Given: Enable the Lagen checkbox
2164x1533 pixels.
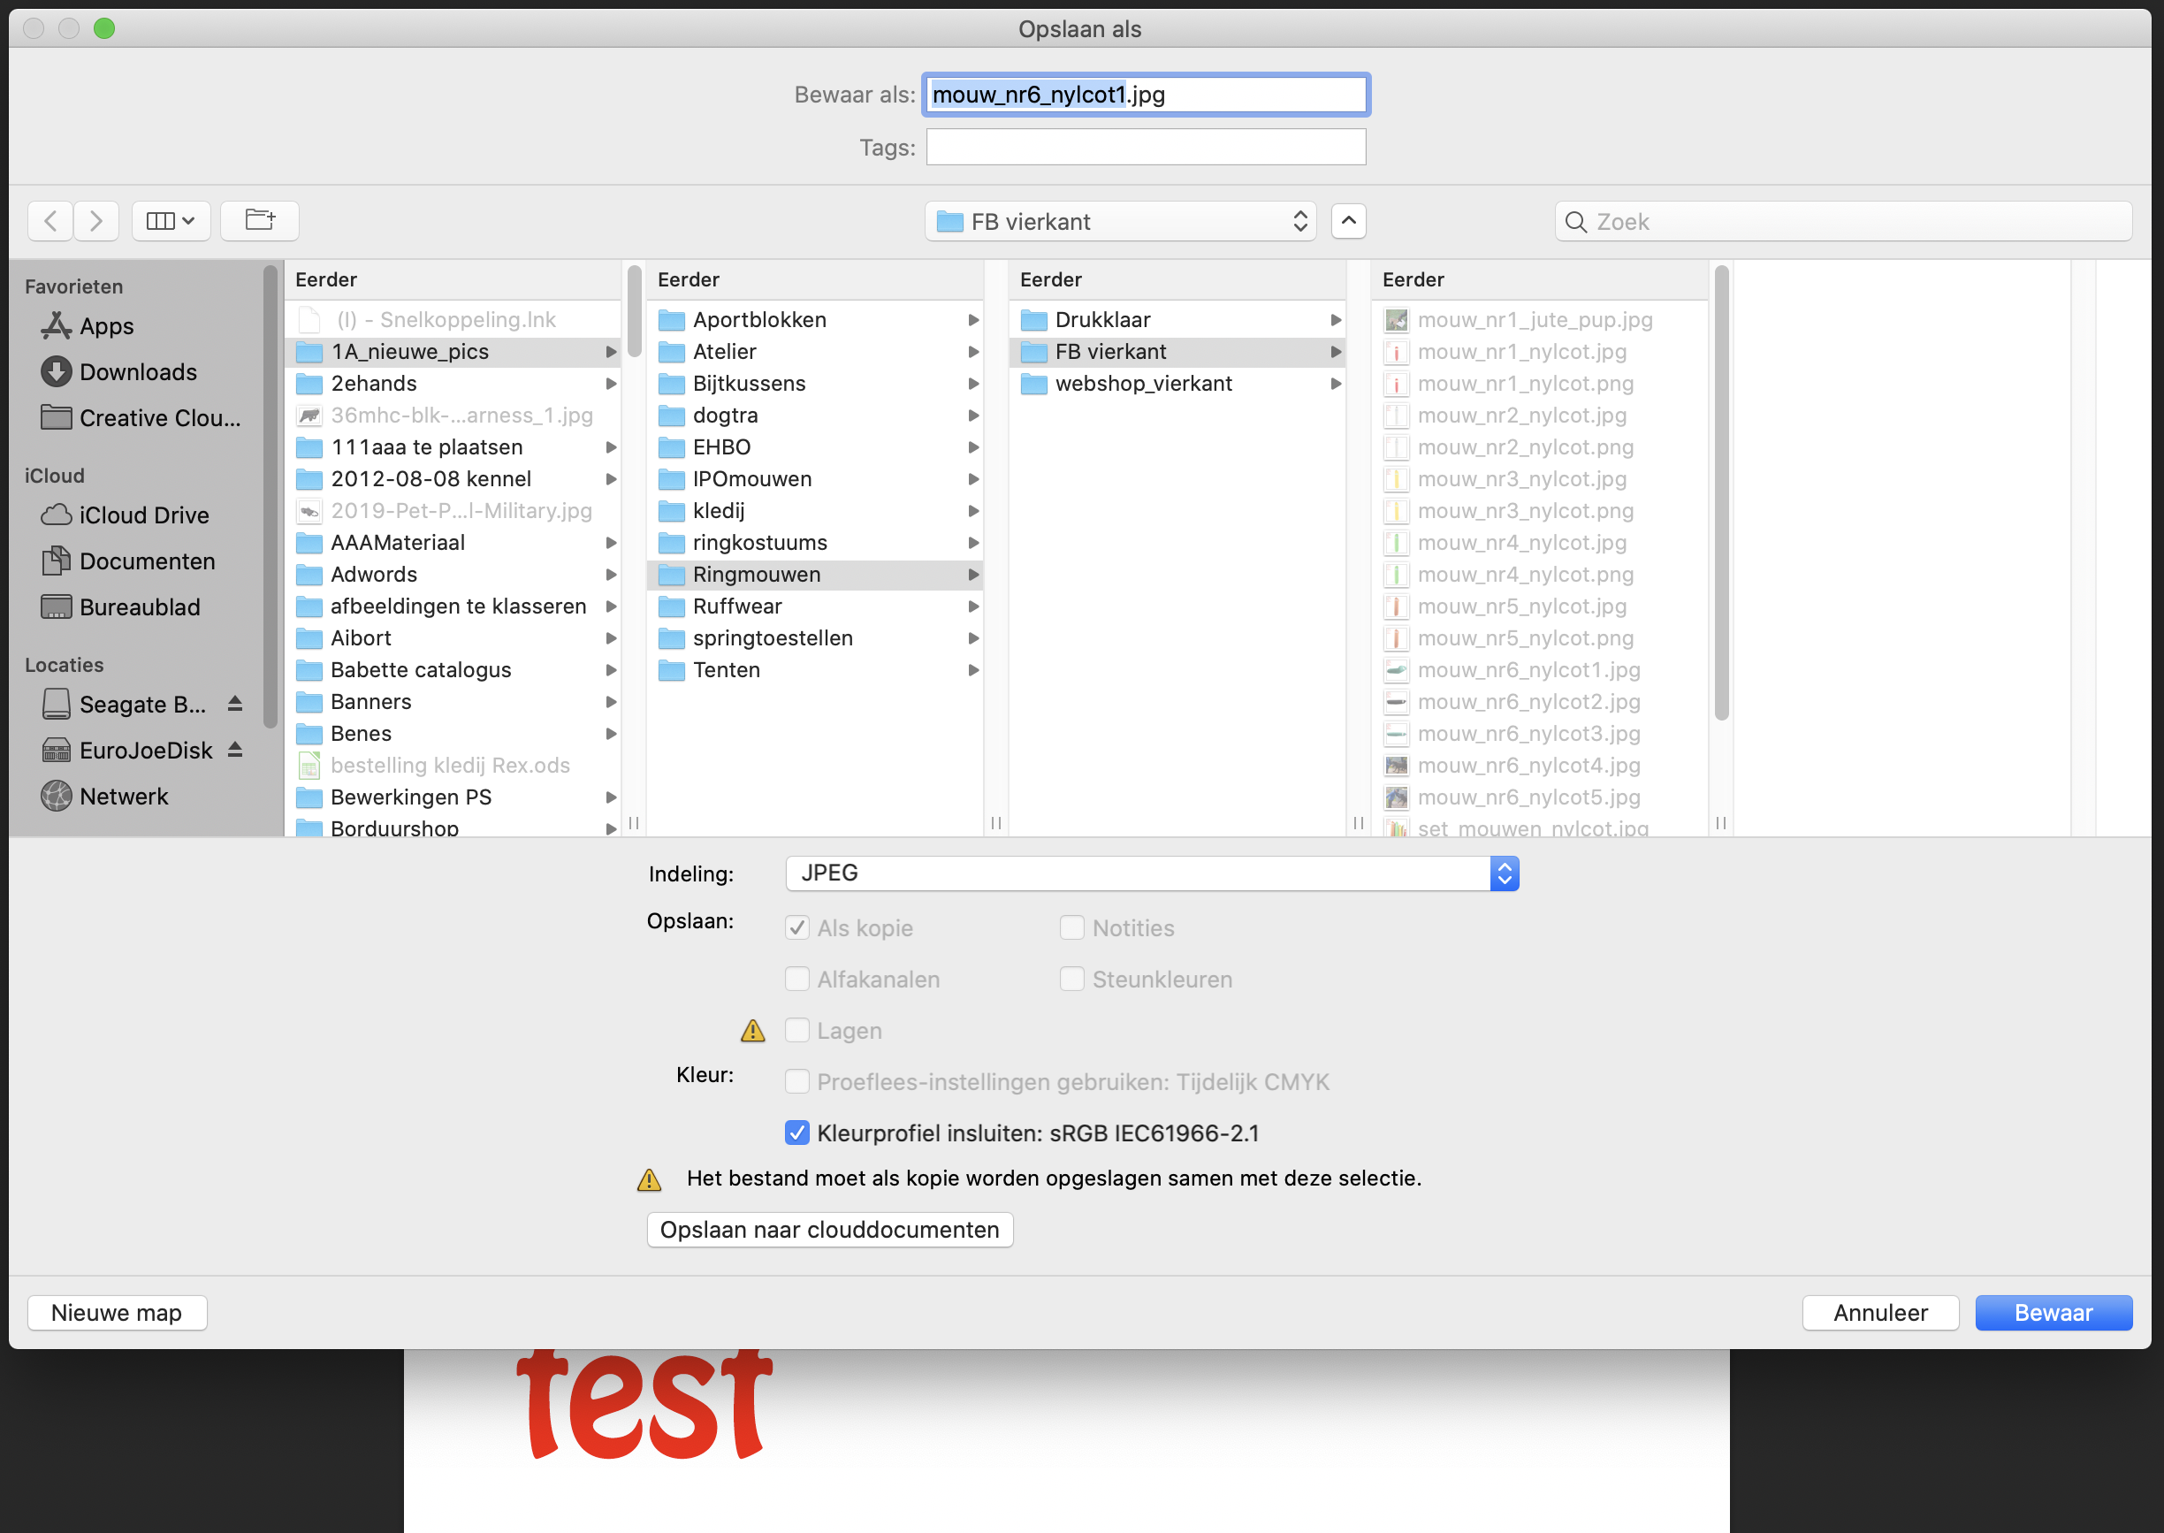Looking at the screenshot, I should point(796,1030).
